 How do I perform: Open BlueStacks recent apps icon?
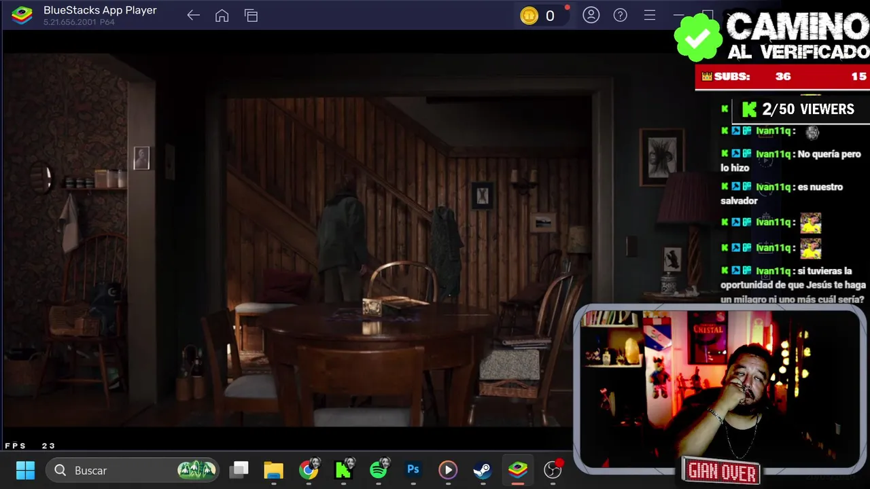coord(251,16)
